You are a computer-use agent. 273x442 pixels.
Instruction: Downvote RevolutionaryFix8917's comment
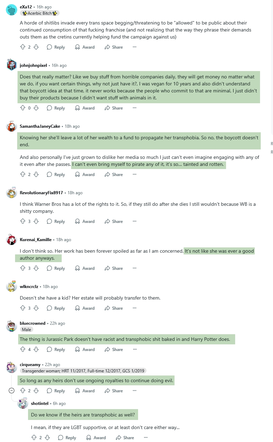tap(36, 221)
